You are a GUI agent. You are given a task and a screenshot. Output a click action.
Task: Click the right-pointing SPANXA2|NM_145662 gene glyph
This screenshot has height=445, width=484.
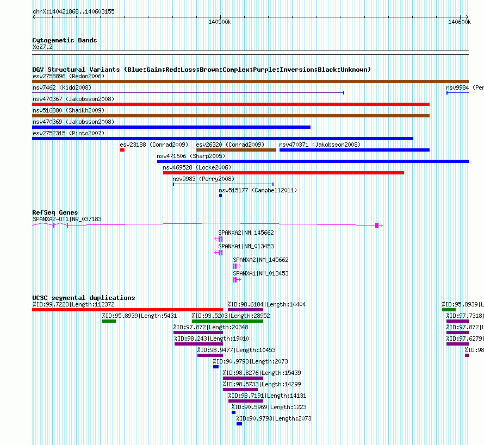pyautogui.click(x=237, y=266)
